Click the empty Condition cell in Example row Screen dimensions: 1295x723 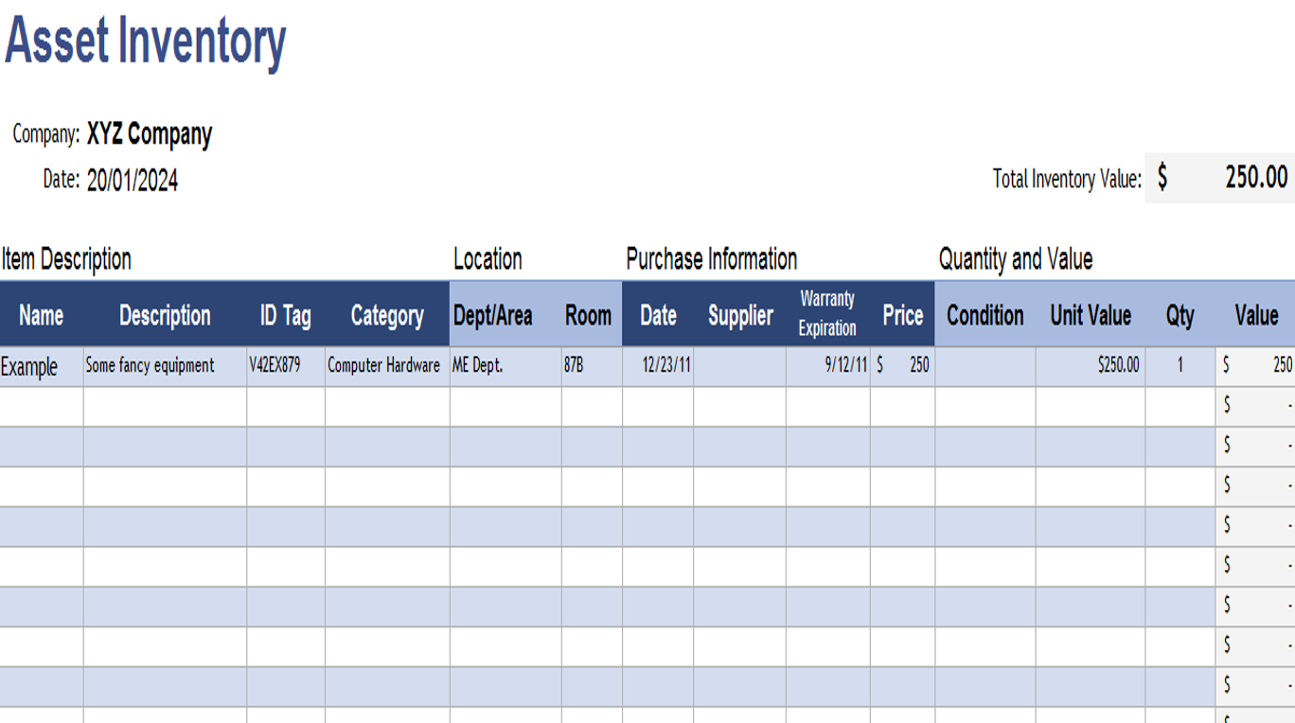pyautogui.click(x=985, y=366)
